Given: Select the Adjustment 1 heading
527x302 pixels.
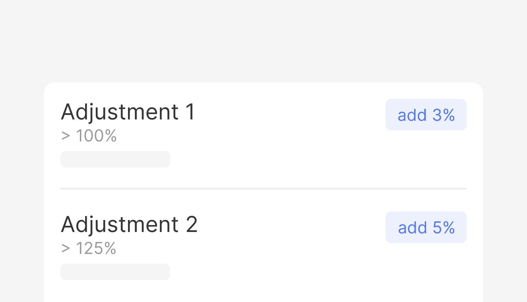Looking at the screenshot, I should tap(128, 112).
